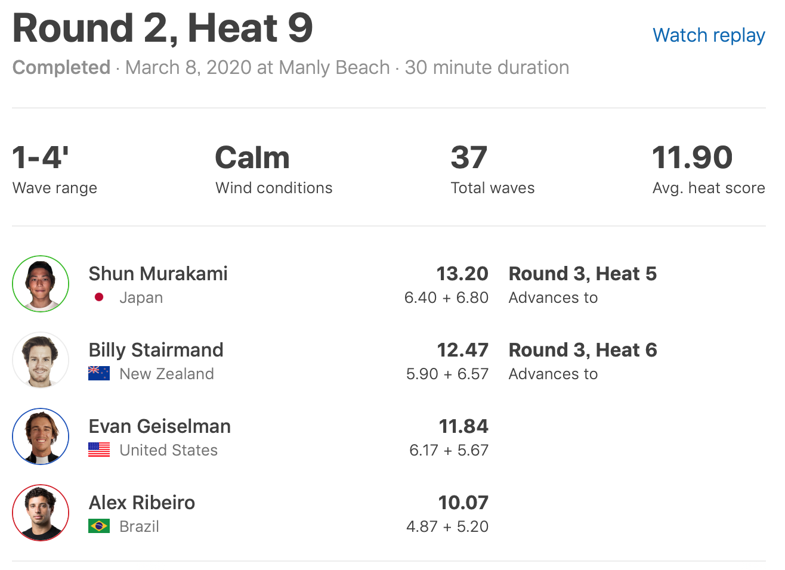This screenshot has width=785, height=570.
Task: Click Ribeiro's 10.07 heat total
Action: tap(463, 503)
